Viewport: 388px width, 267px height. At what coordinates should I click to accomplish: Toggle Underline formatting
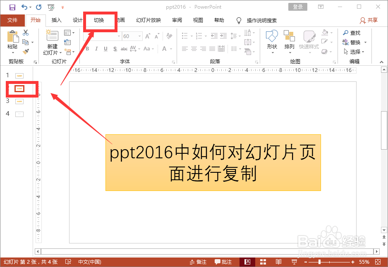click(105, 49)
